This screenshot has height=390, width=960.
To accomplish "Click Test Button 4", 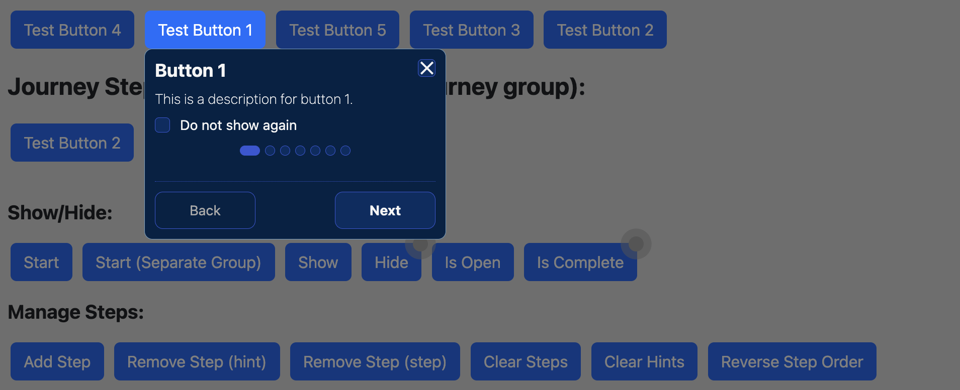I will tap(72, 30).
